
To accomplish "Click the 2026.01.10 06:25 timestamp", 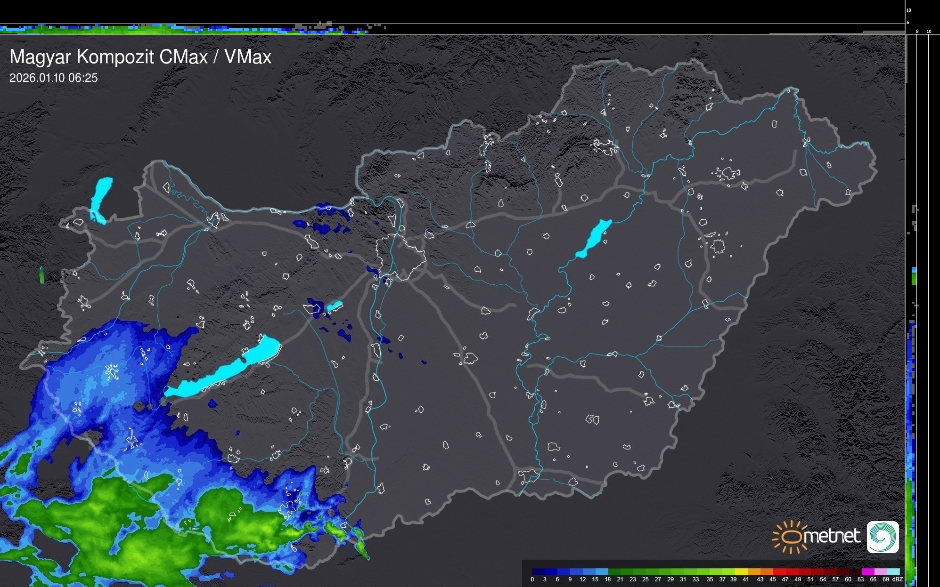I will (x=54, y=78).
